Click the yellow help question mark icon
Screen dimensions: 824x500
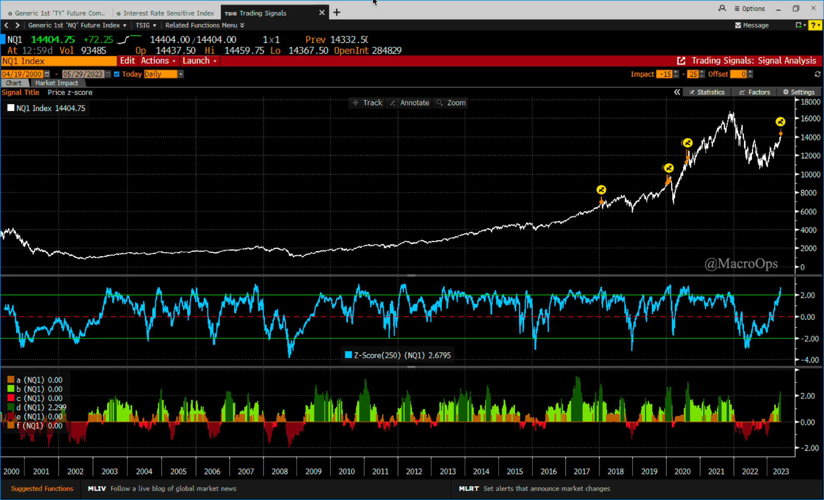[813, 25]
